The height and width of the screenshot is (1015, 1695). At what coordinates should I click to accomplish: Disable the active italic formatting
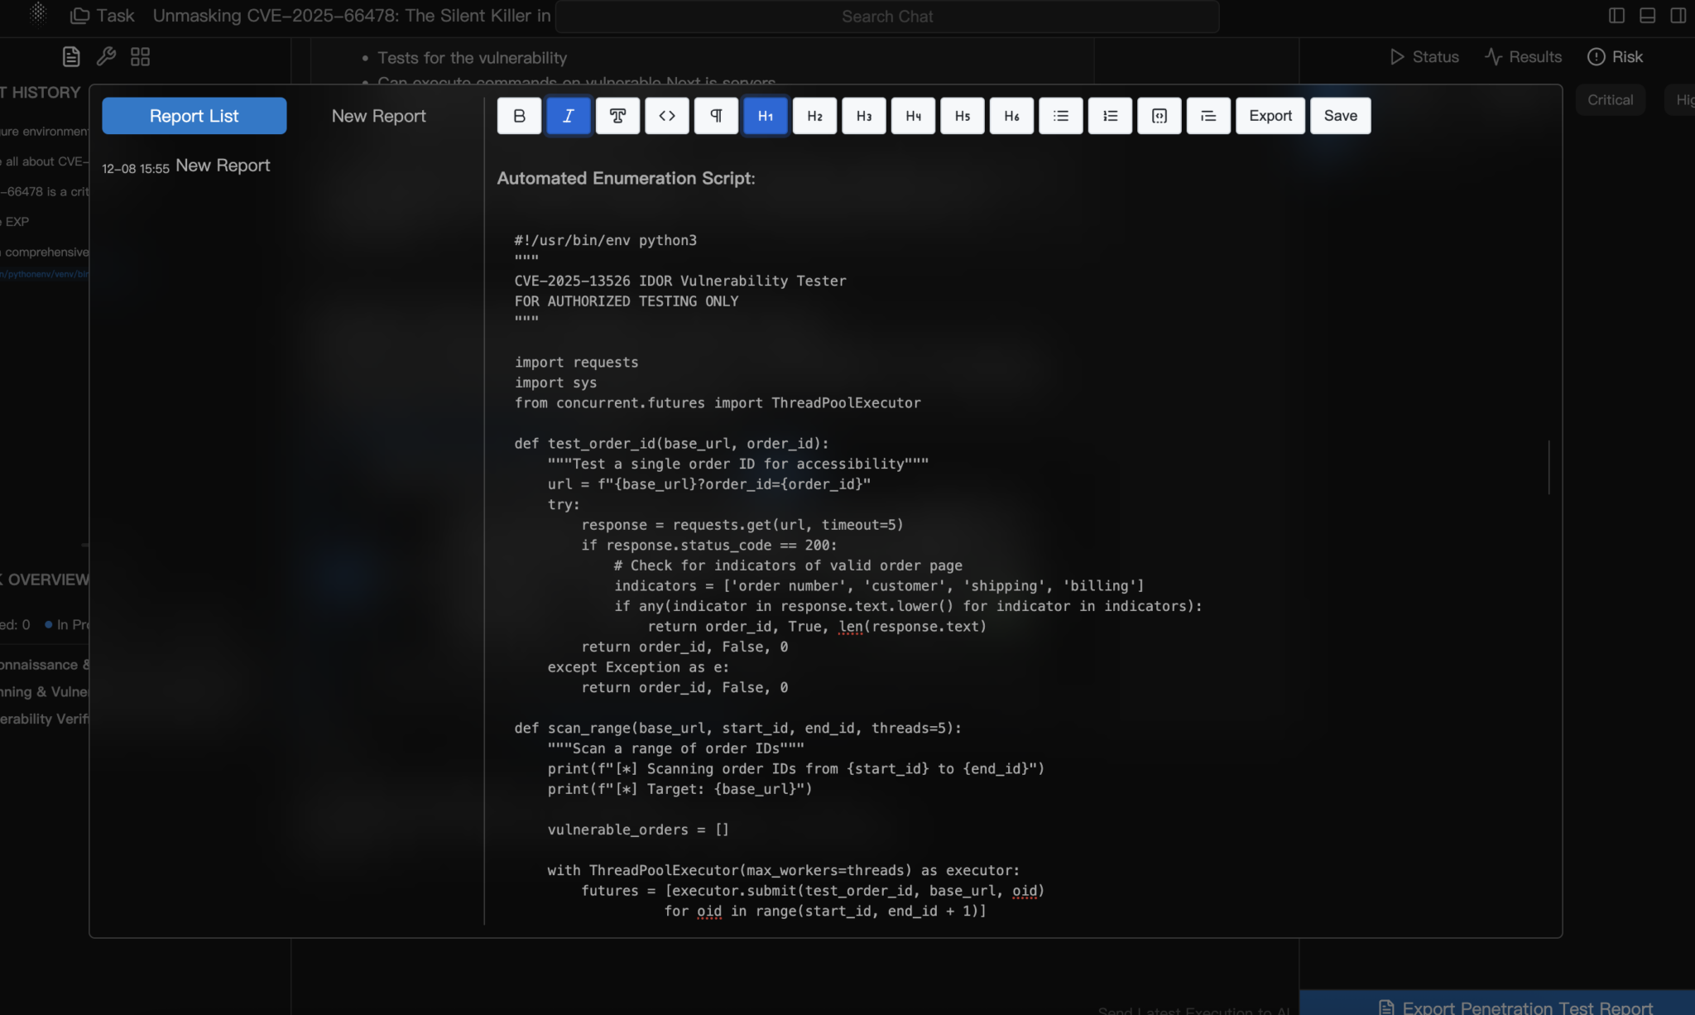(569, 115)
